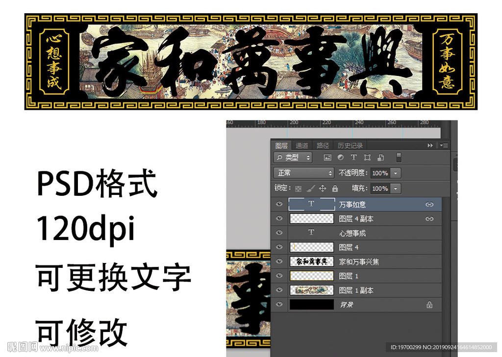Select the 图层 4 layer name
The width and height of the screenshot is (502, 357).
click(x=349, y=247)
